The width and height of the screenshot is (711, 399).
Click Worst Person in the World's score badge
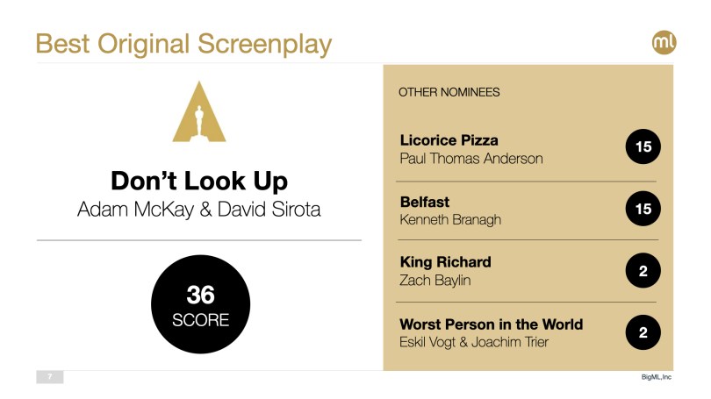[x=643, y=332]
